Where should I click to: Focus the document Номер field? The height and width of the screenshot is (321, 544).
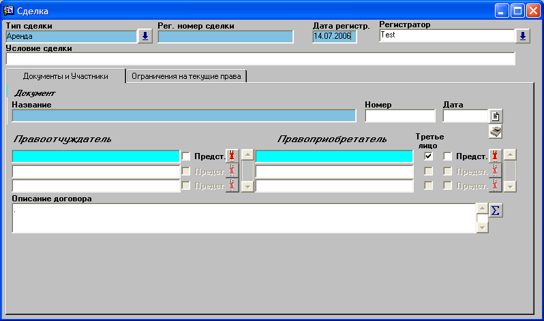coord(400,116)
